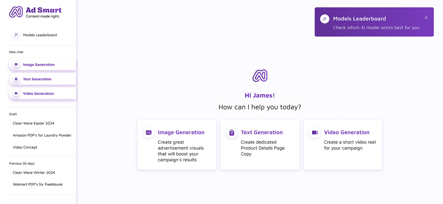Click the camera icon on the sidebar Video Generation button

pyautogui.click(x=16, y=93)
